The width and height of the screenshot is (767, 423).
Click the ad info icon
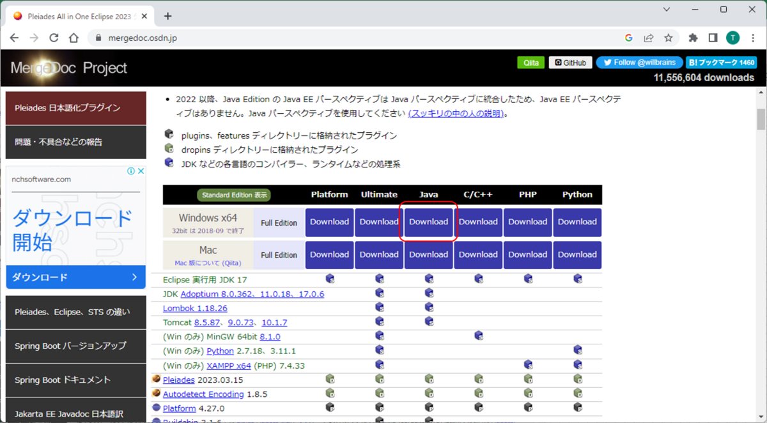coord(131,171)
